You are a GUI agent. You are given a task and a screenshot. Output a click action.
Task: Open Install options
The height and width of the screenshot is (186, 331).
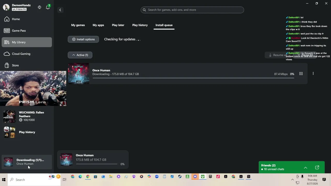[x=83, y=39]
